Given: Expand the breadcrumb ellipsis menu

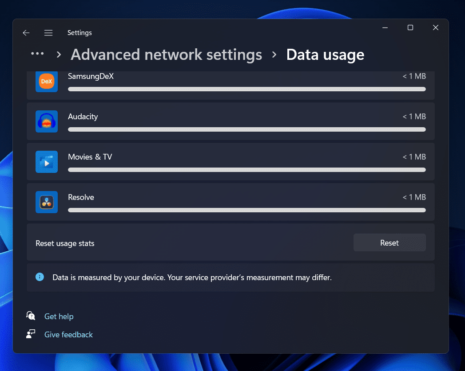Looking at the screenshot, I should [37, 54].
